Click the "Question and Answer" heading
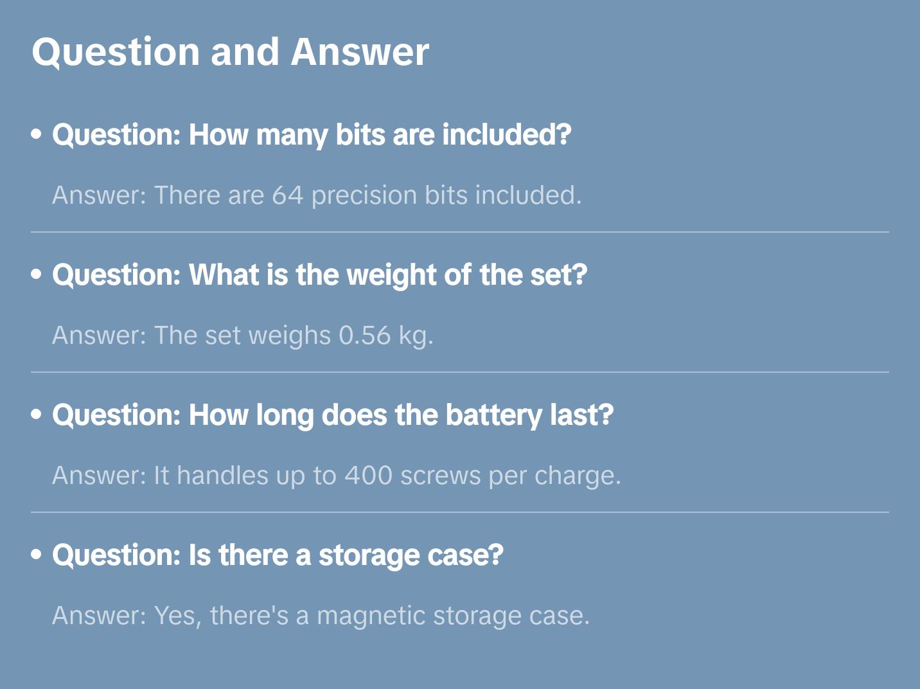Viewport: 920px width, 689px height. pos(230,52)
